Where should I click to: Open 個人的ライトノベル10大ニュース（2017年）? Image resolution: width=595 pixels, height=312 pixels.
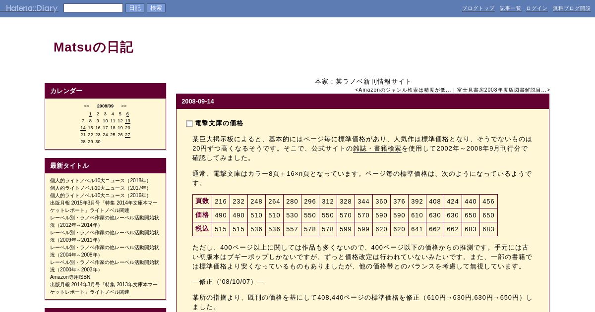tap(100, 188)
